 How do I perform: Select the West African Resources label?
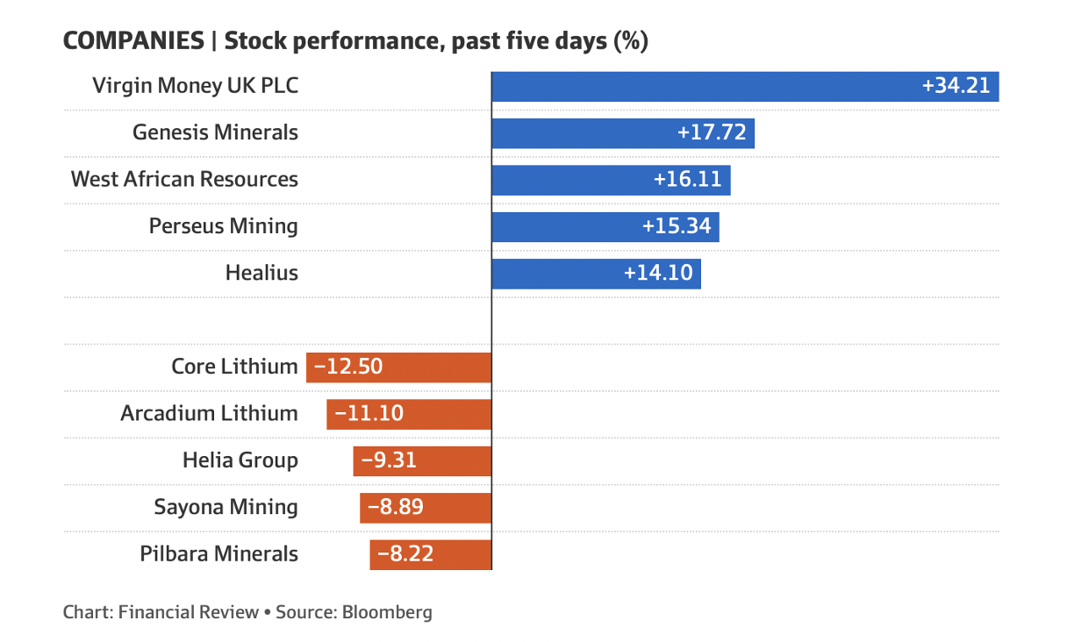tap(184, 180)
